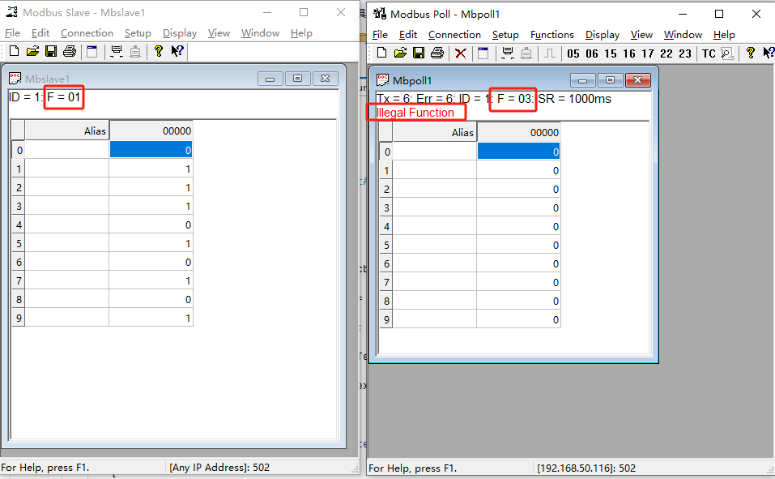Open Connection menu in Modbus Poll
The height and width of the screenshot is (479, 775).
[x=455, y=35]
